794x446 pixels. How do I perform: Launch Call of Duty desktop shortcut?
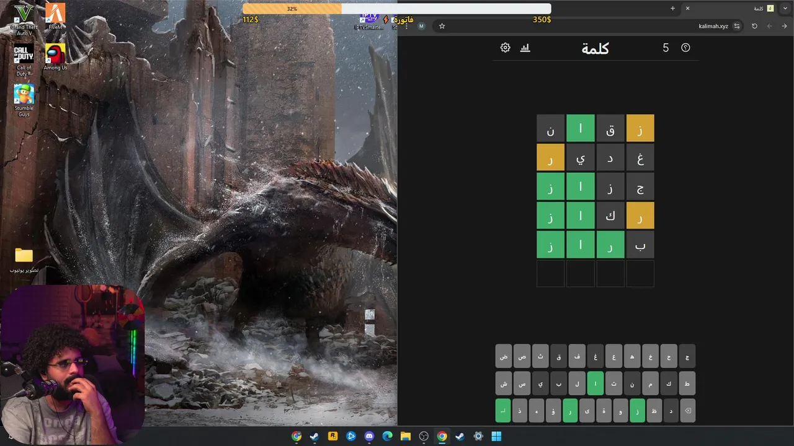click(x=24, y=60)
